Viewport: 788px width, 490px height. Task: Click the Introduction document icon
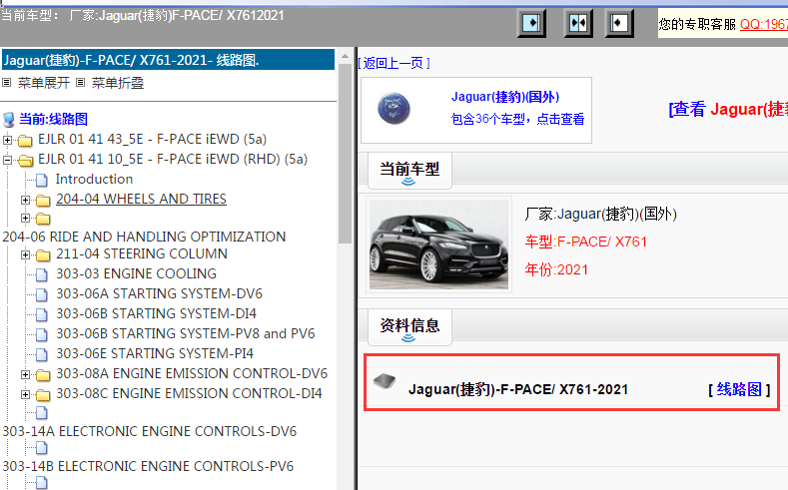[42, 180]
